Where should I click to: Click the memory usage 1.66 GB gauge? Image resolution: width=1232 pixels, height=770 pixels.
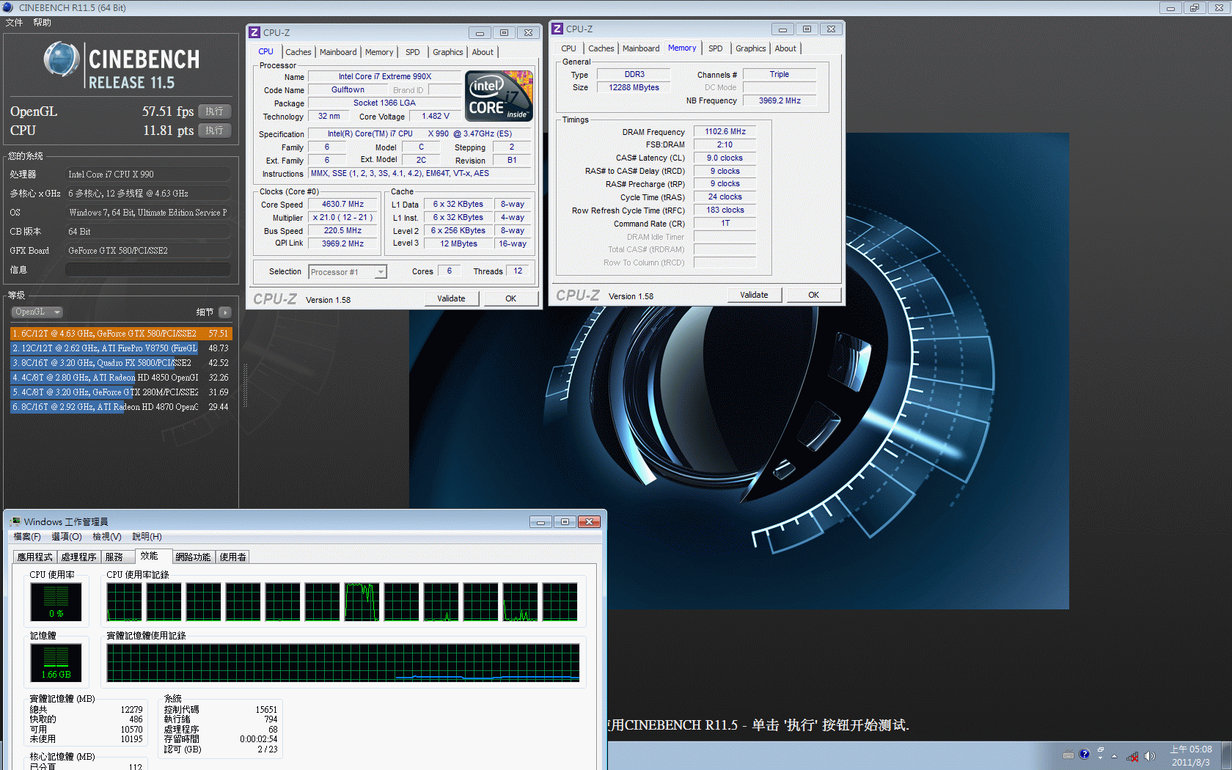tap(56, 662)
